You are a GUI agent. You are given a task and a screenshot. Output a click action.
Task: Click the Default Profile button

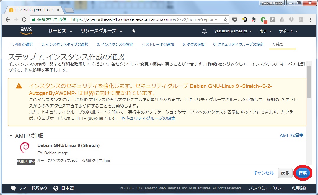click(272, 3)
